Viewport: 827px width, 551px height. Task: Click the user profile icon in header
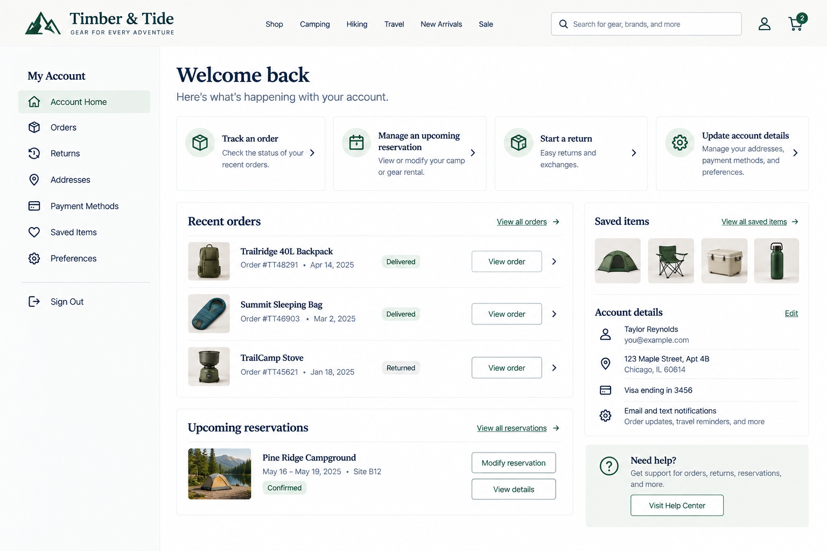(x=765, y=24)
